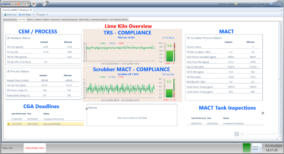Click the small pin arrow below window controls

pyautogui.click(x=282, y=9)
